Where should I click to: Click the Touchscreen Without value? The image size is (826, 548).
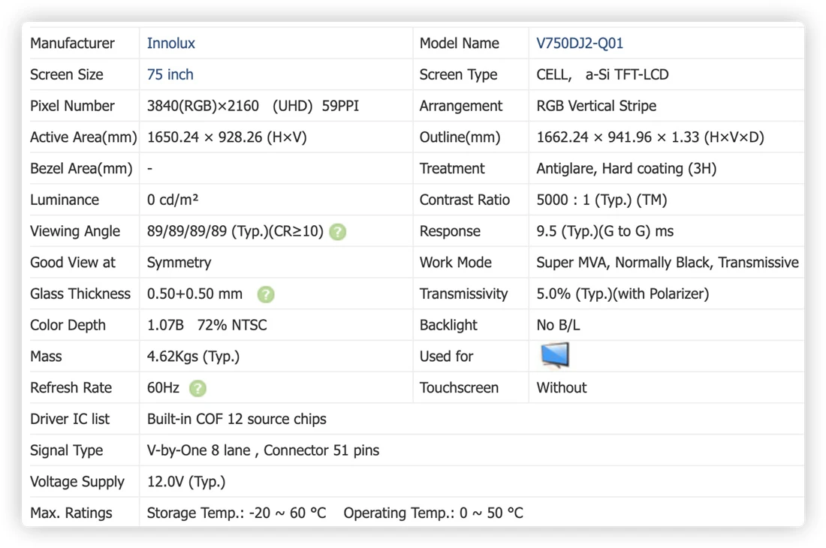pyautogui.click(x=561, y=388)
